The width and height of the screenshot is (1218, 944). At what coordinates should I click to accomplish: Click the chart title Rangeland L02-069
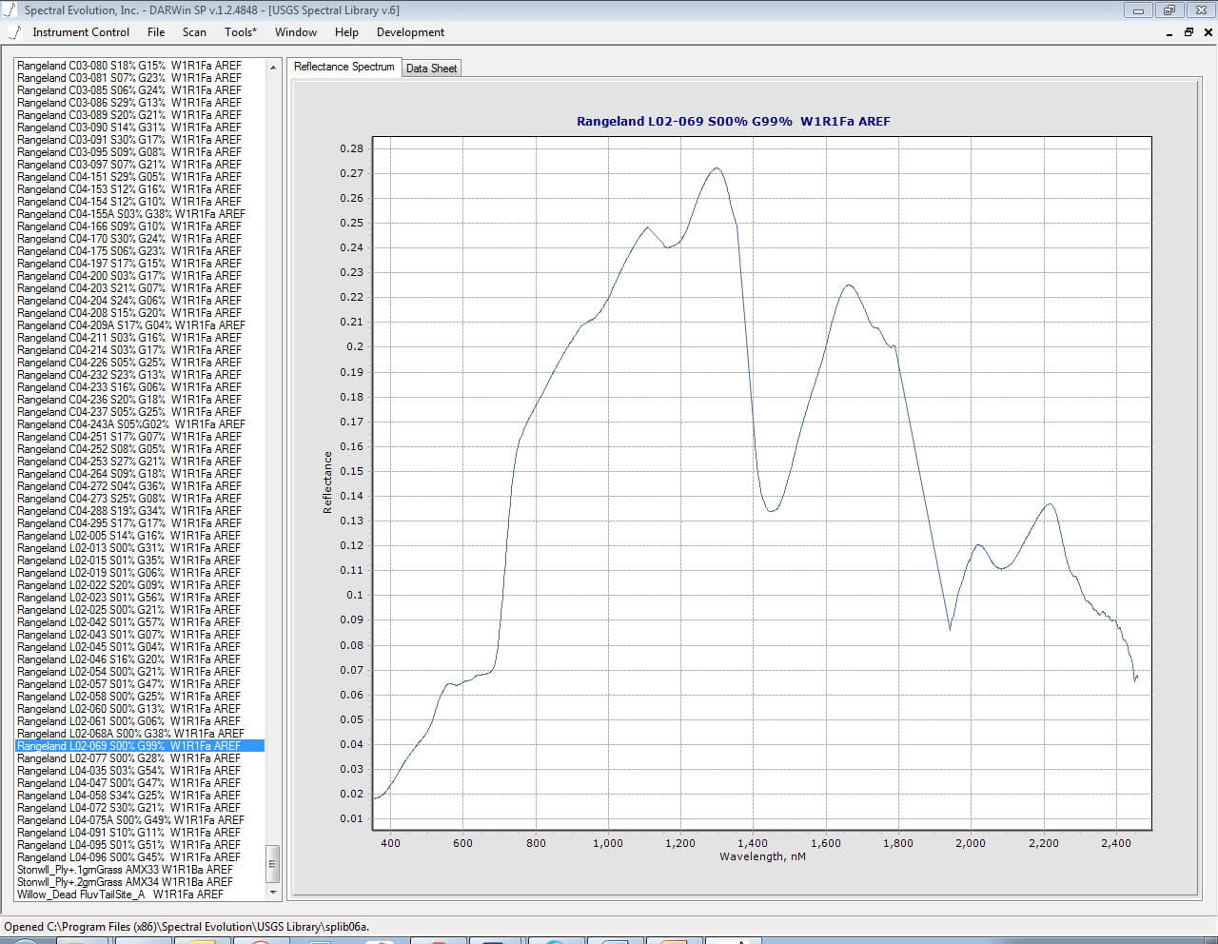pyautogui.click(x=733, y=122)
